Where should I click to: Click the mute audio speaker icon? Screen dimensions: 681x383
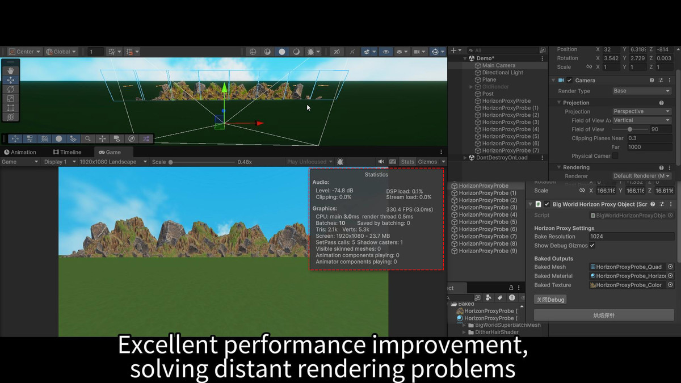[x=381, y=162]
